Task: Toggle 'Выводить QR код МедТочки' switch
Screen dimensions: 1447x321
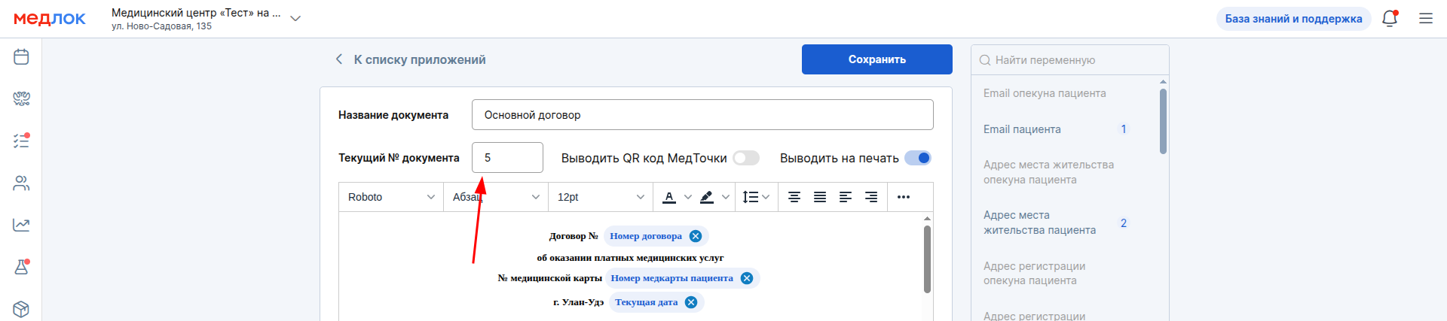Action: [746, 158]
